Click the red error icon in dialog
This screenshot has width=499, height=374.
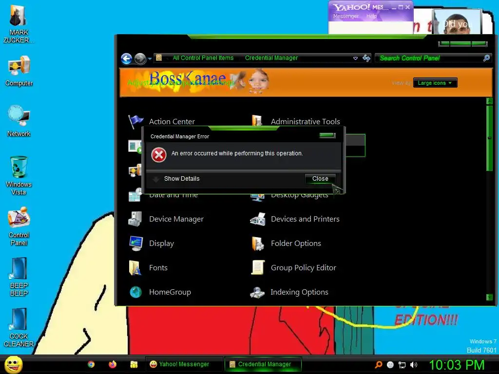point(158,155)
